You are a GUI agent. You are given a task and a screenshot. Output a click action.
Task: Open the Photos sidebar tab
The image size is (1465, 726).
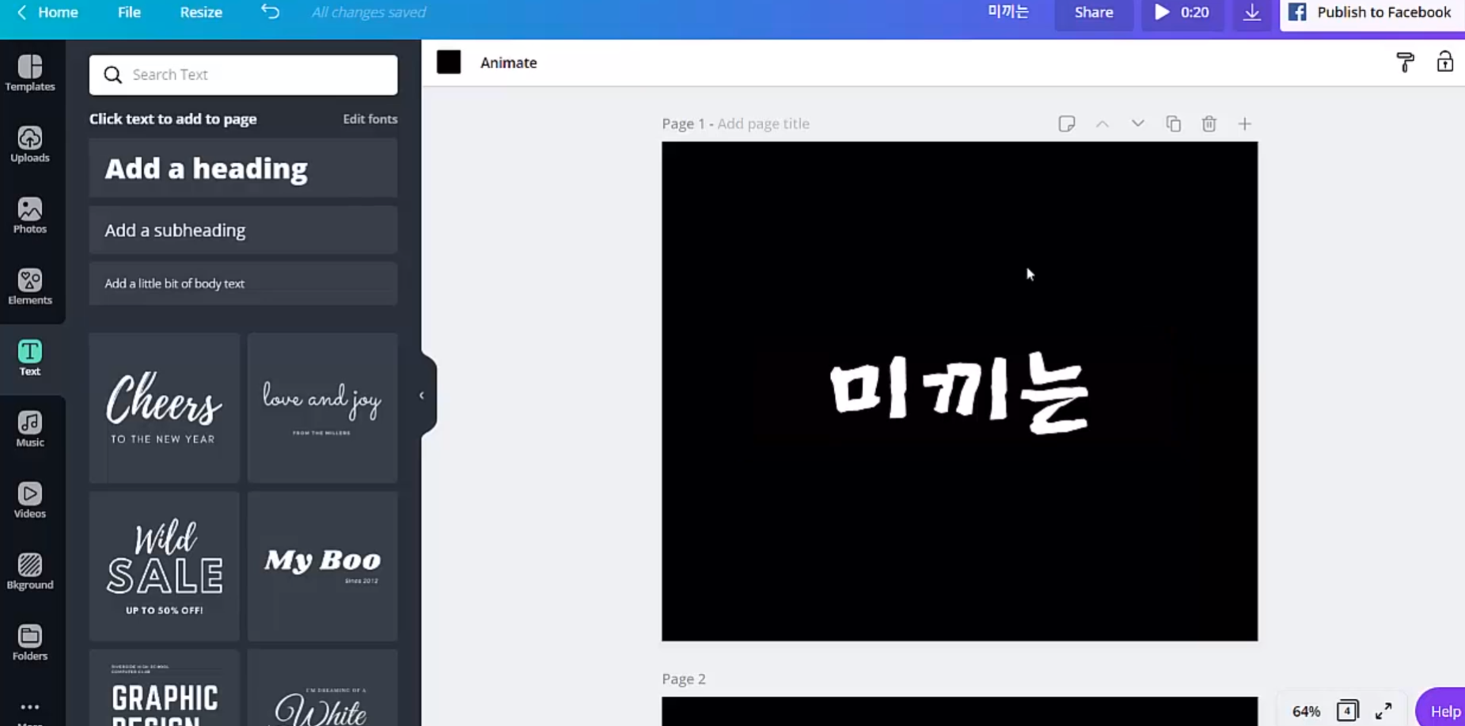coord(30,216)
